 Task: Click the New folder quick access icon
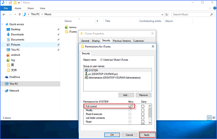[15, 2]
